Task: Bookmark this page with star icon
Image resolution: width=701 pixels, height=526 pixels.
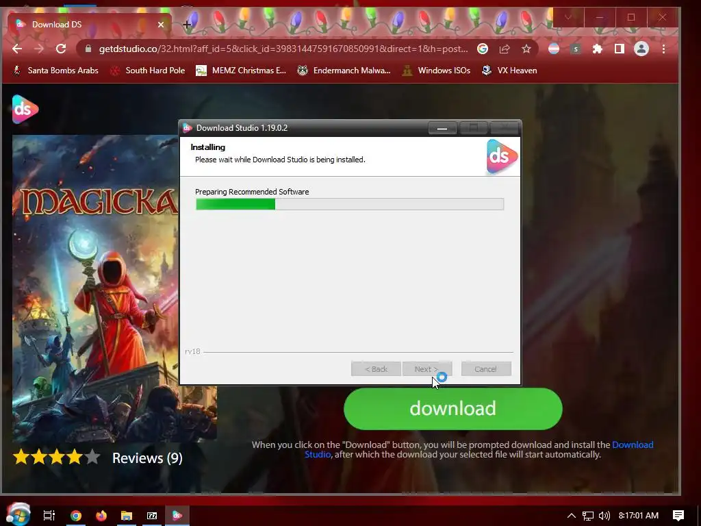Action: (x=526, y=49)
